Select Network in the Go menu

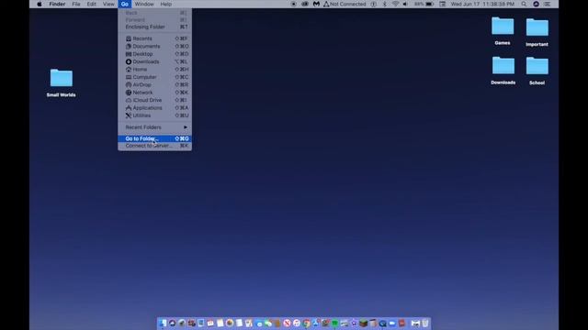click(155, 93)
